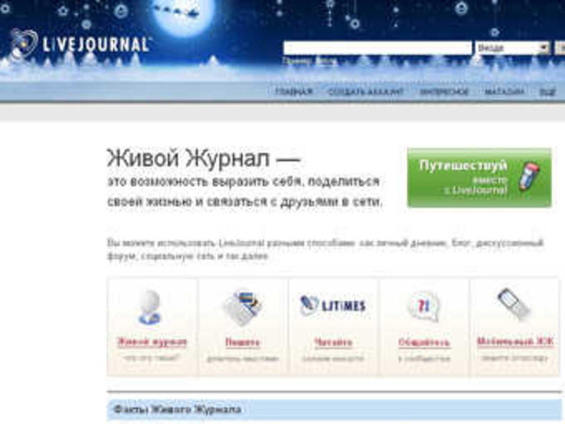Image resolution: width=565 pixels, height=424 pixels.
Task: Open the Мобильный ЖЖ link
Action: (x=515, y=341)
